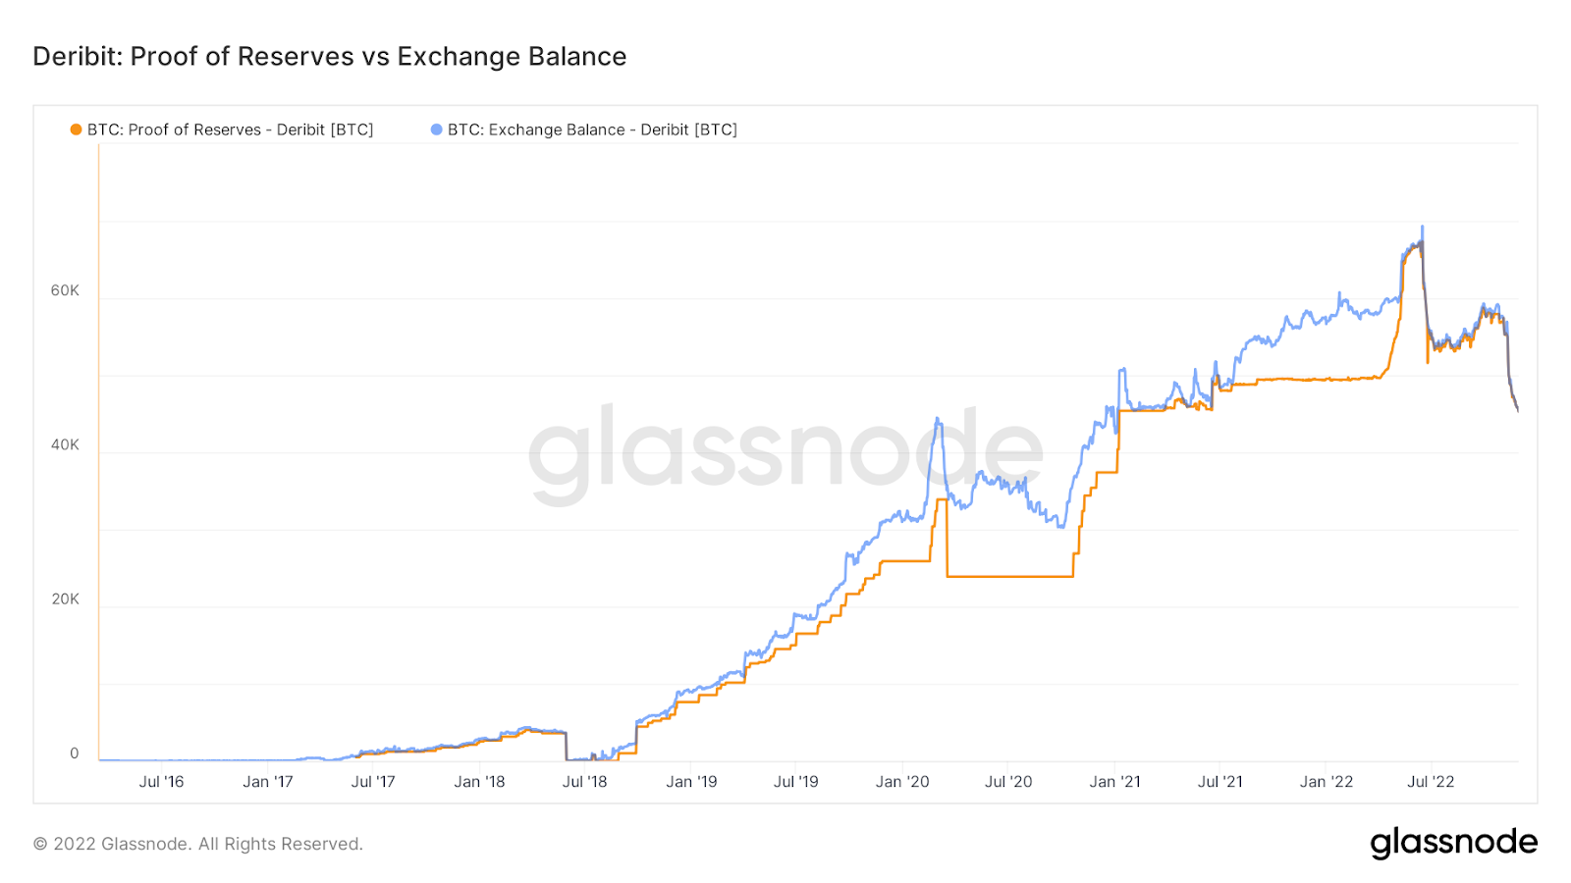This screenshot has height=883, width=1571.
Task: Click the 60K y-axis label
Action: point(65,290)
